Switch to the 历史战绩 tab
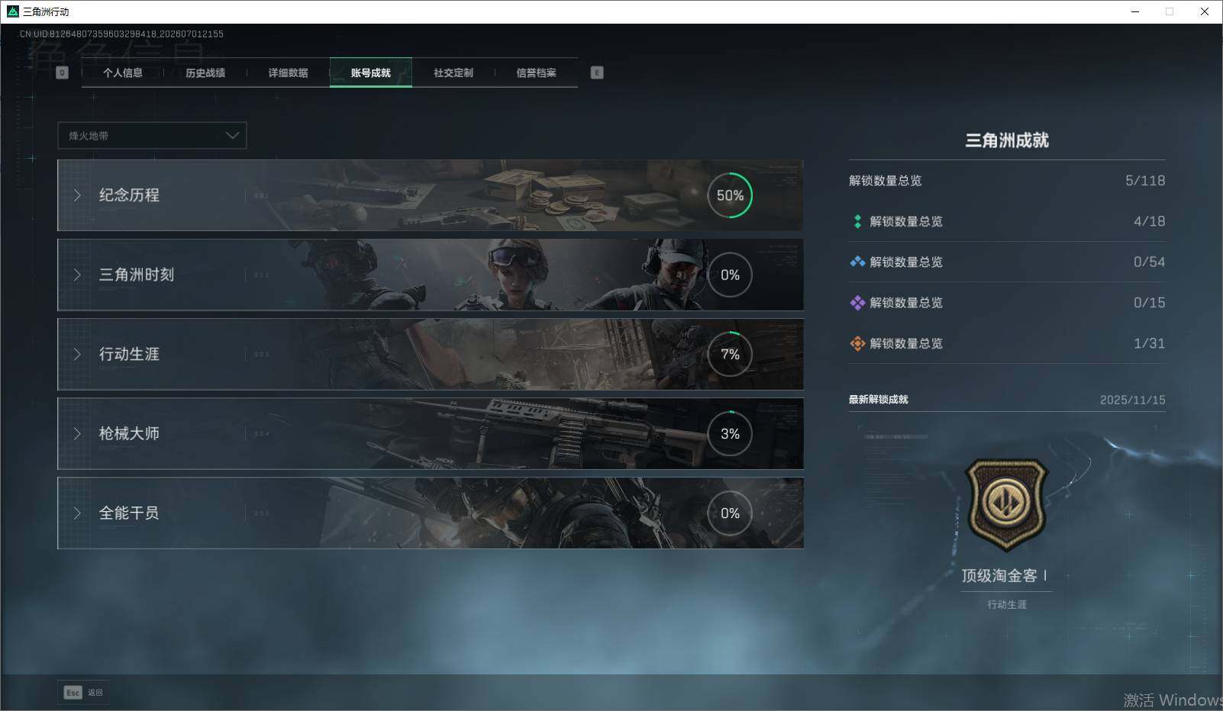This screenshot has height=711, width=1223. tap(205, 72)
